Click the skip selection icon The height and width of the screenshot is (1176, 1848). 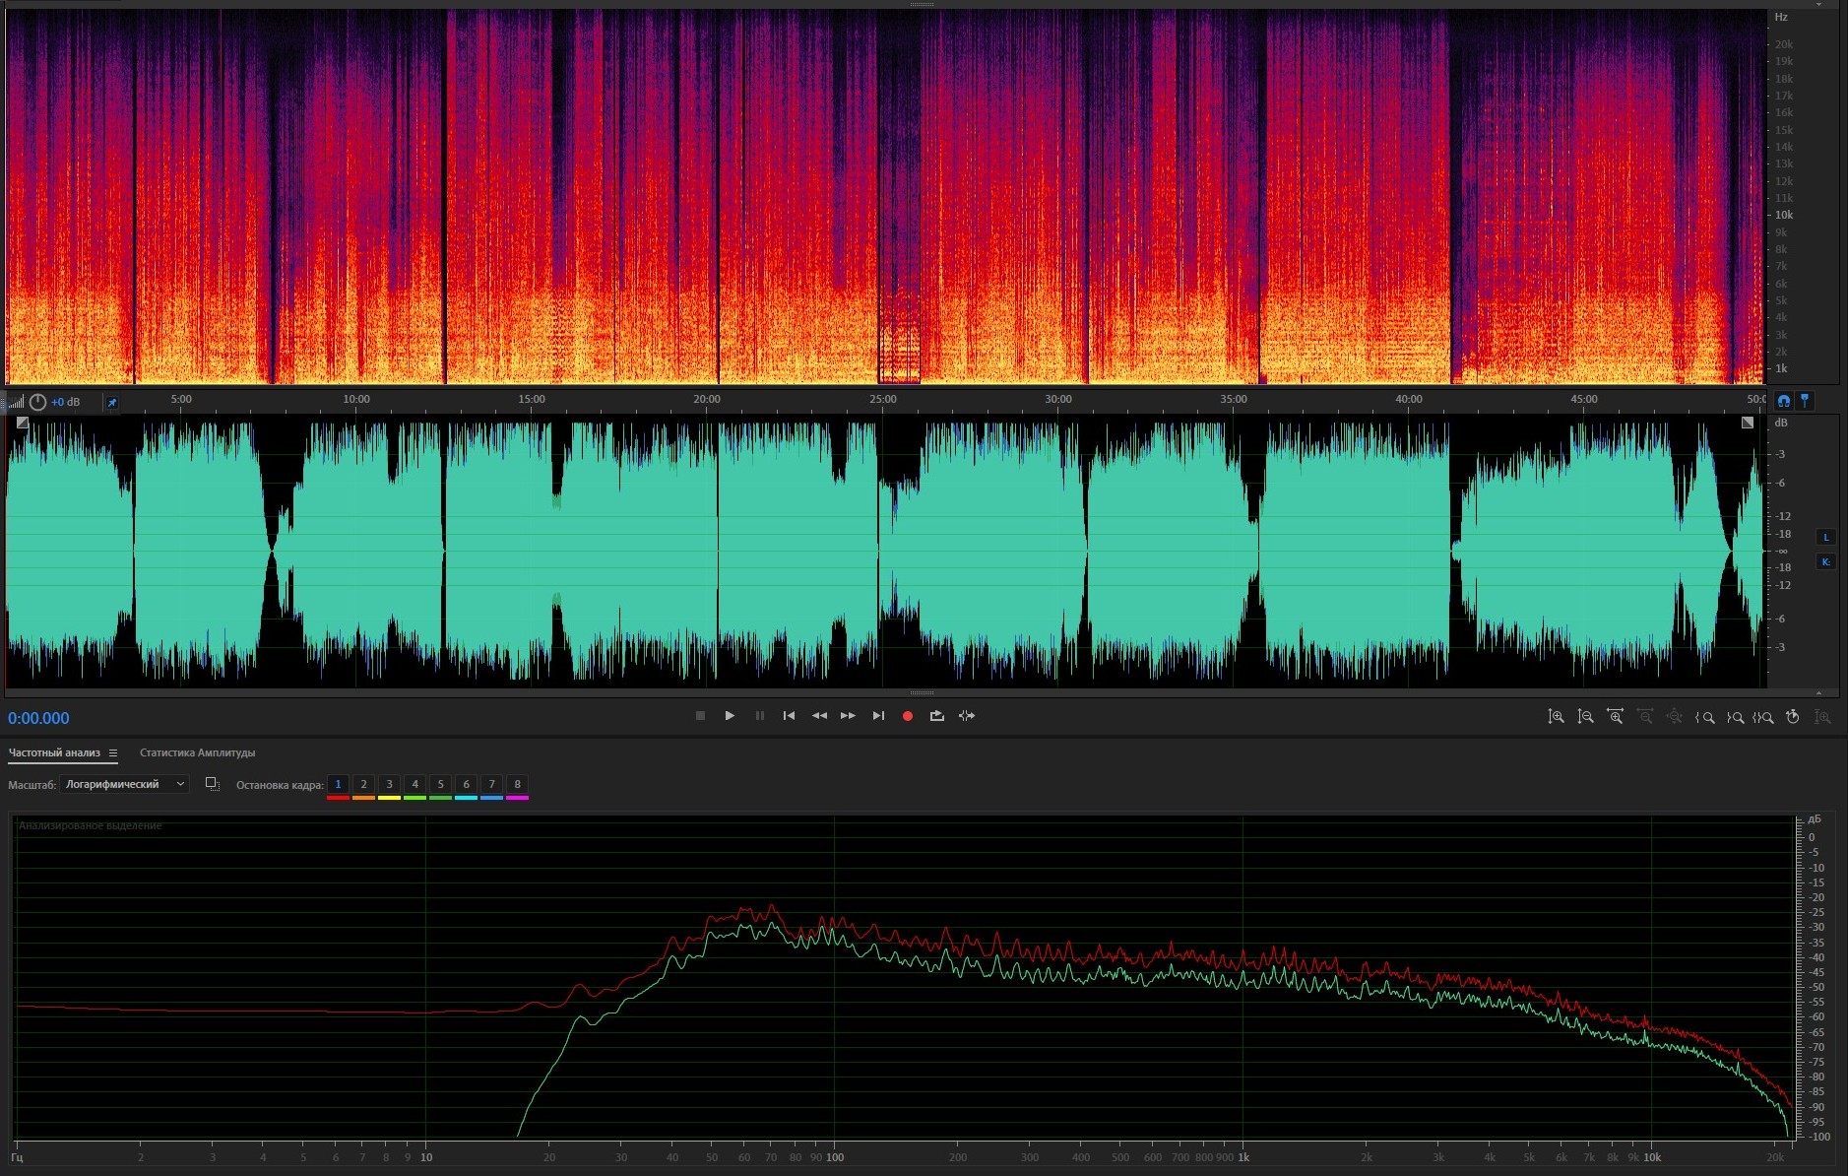967,716
